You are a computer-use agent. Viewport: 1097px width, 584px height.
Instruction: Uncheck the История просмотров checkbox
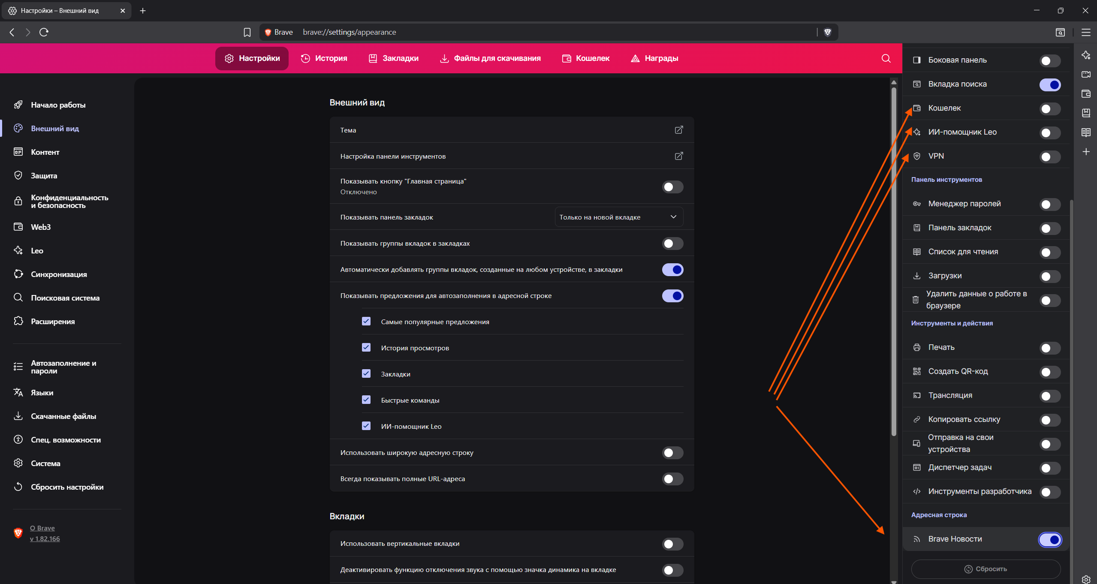pos(366,348)
